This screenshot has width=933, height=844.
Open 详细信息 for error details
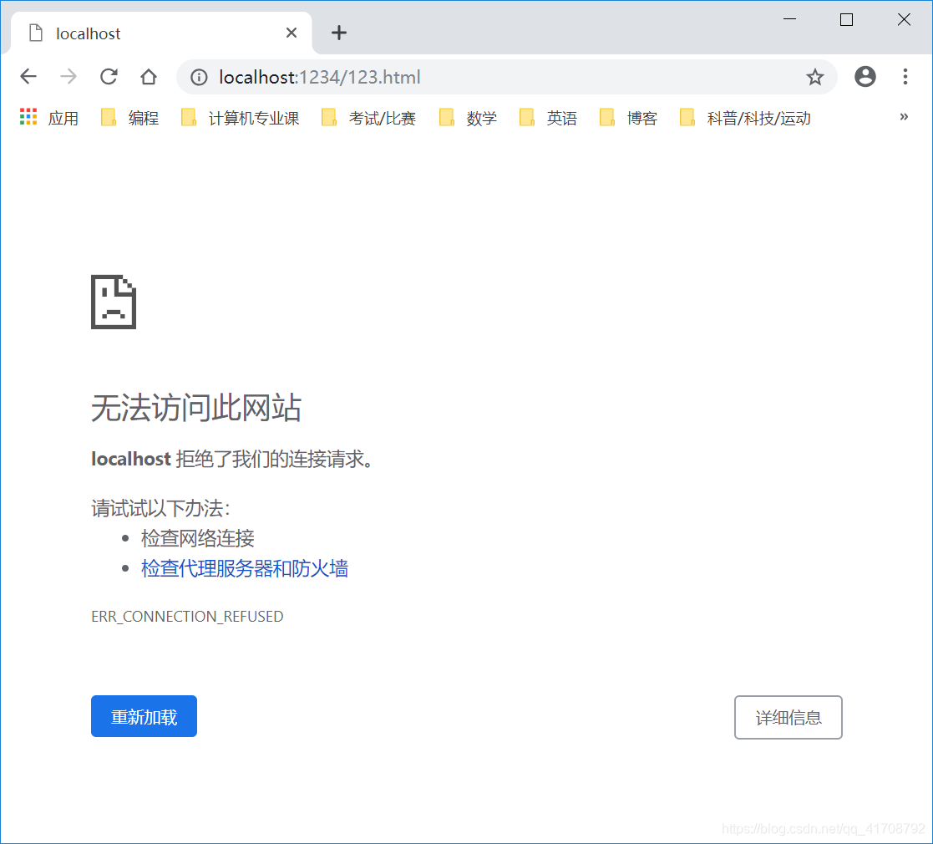(788, 717)
